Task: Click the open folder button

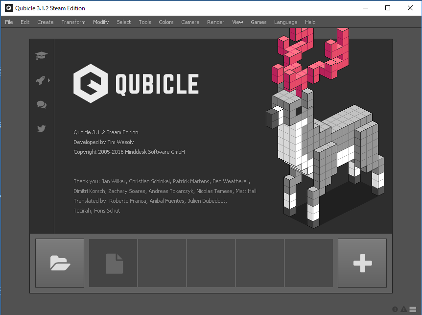Action: coord(60,263)
